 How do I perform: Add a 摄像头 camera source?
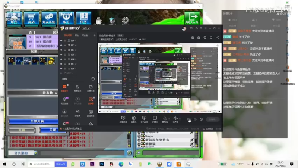pos(134,119)
